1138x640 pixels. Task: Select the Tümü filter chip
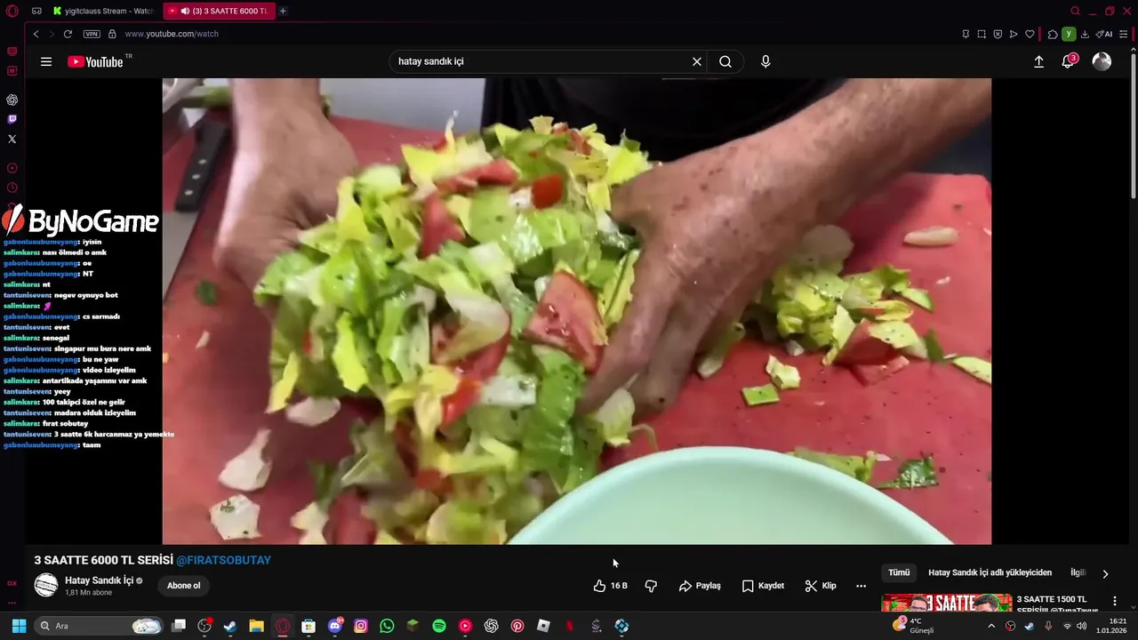click(x=899, y=572)
